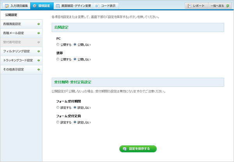Open 各種画面設定 sidebar item
The width and height of the screenshot is (234, 162).
tap(21, 24)
